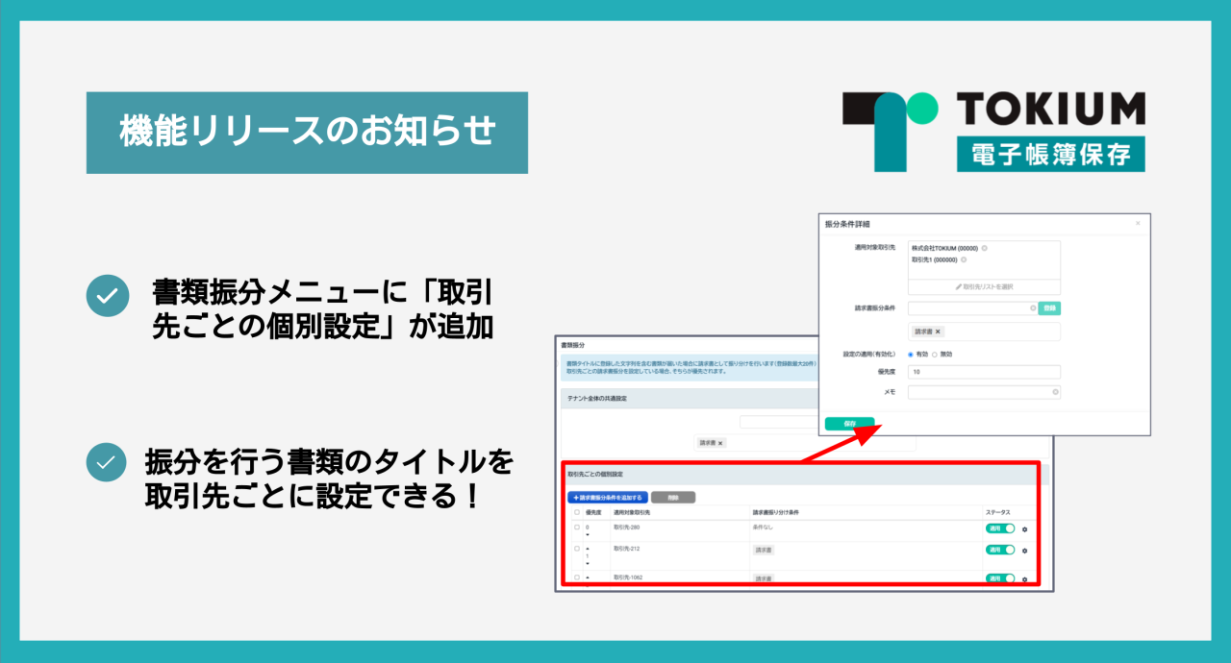Remove 株式会社TOKIUM from target suppliers

985,248
